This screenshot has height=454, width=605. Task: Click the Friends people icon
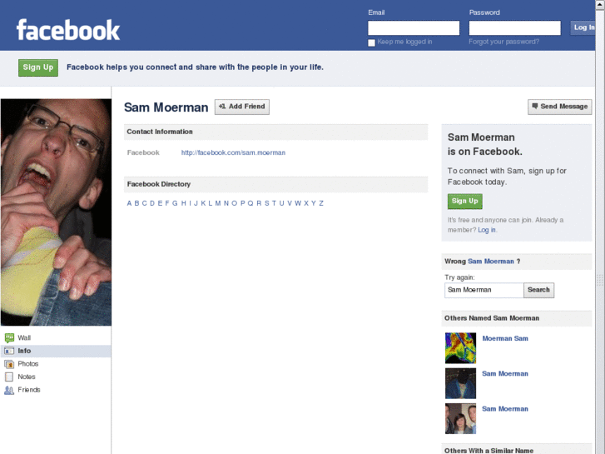9,390
